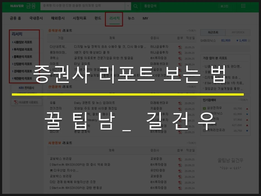Open PDF for 유통 Daily 코멘트 report
The width and height of the screenshot is (261, 196).
(x=180, y=103)
